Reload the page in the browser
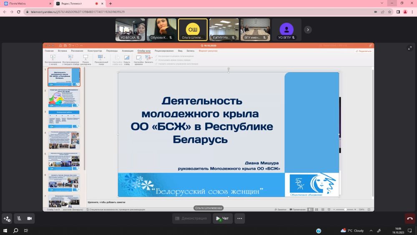This screenshot has width=417, height=235. point(19,12)
